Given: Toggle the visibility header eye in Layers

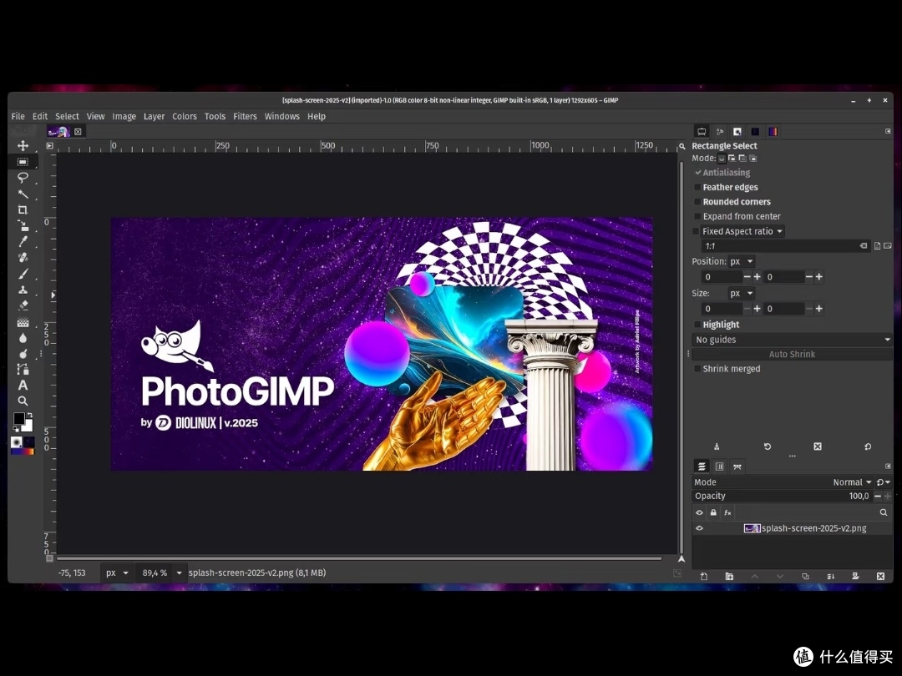Looking at the screenshot, I should [x=700, y=512].
